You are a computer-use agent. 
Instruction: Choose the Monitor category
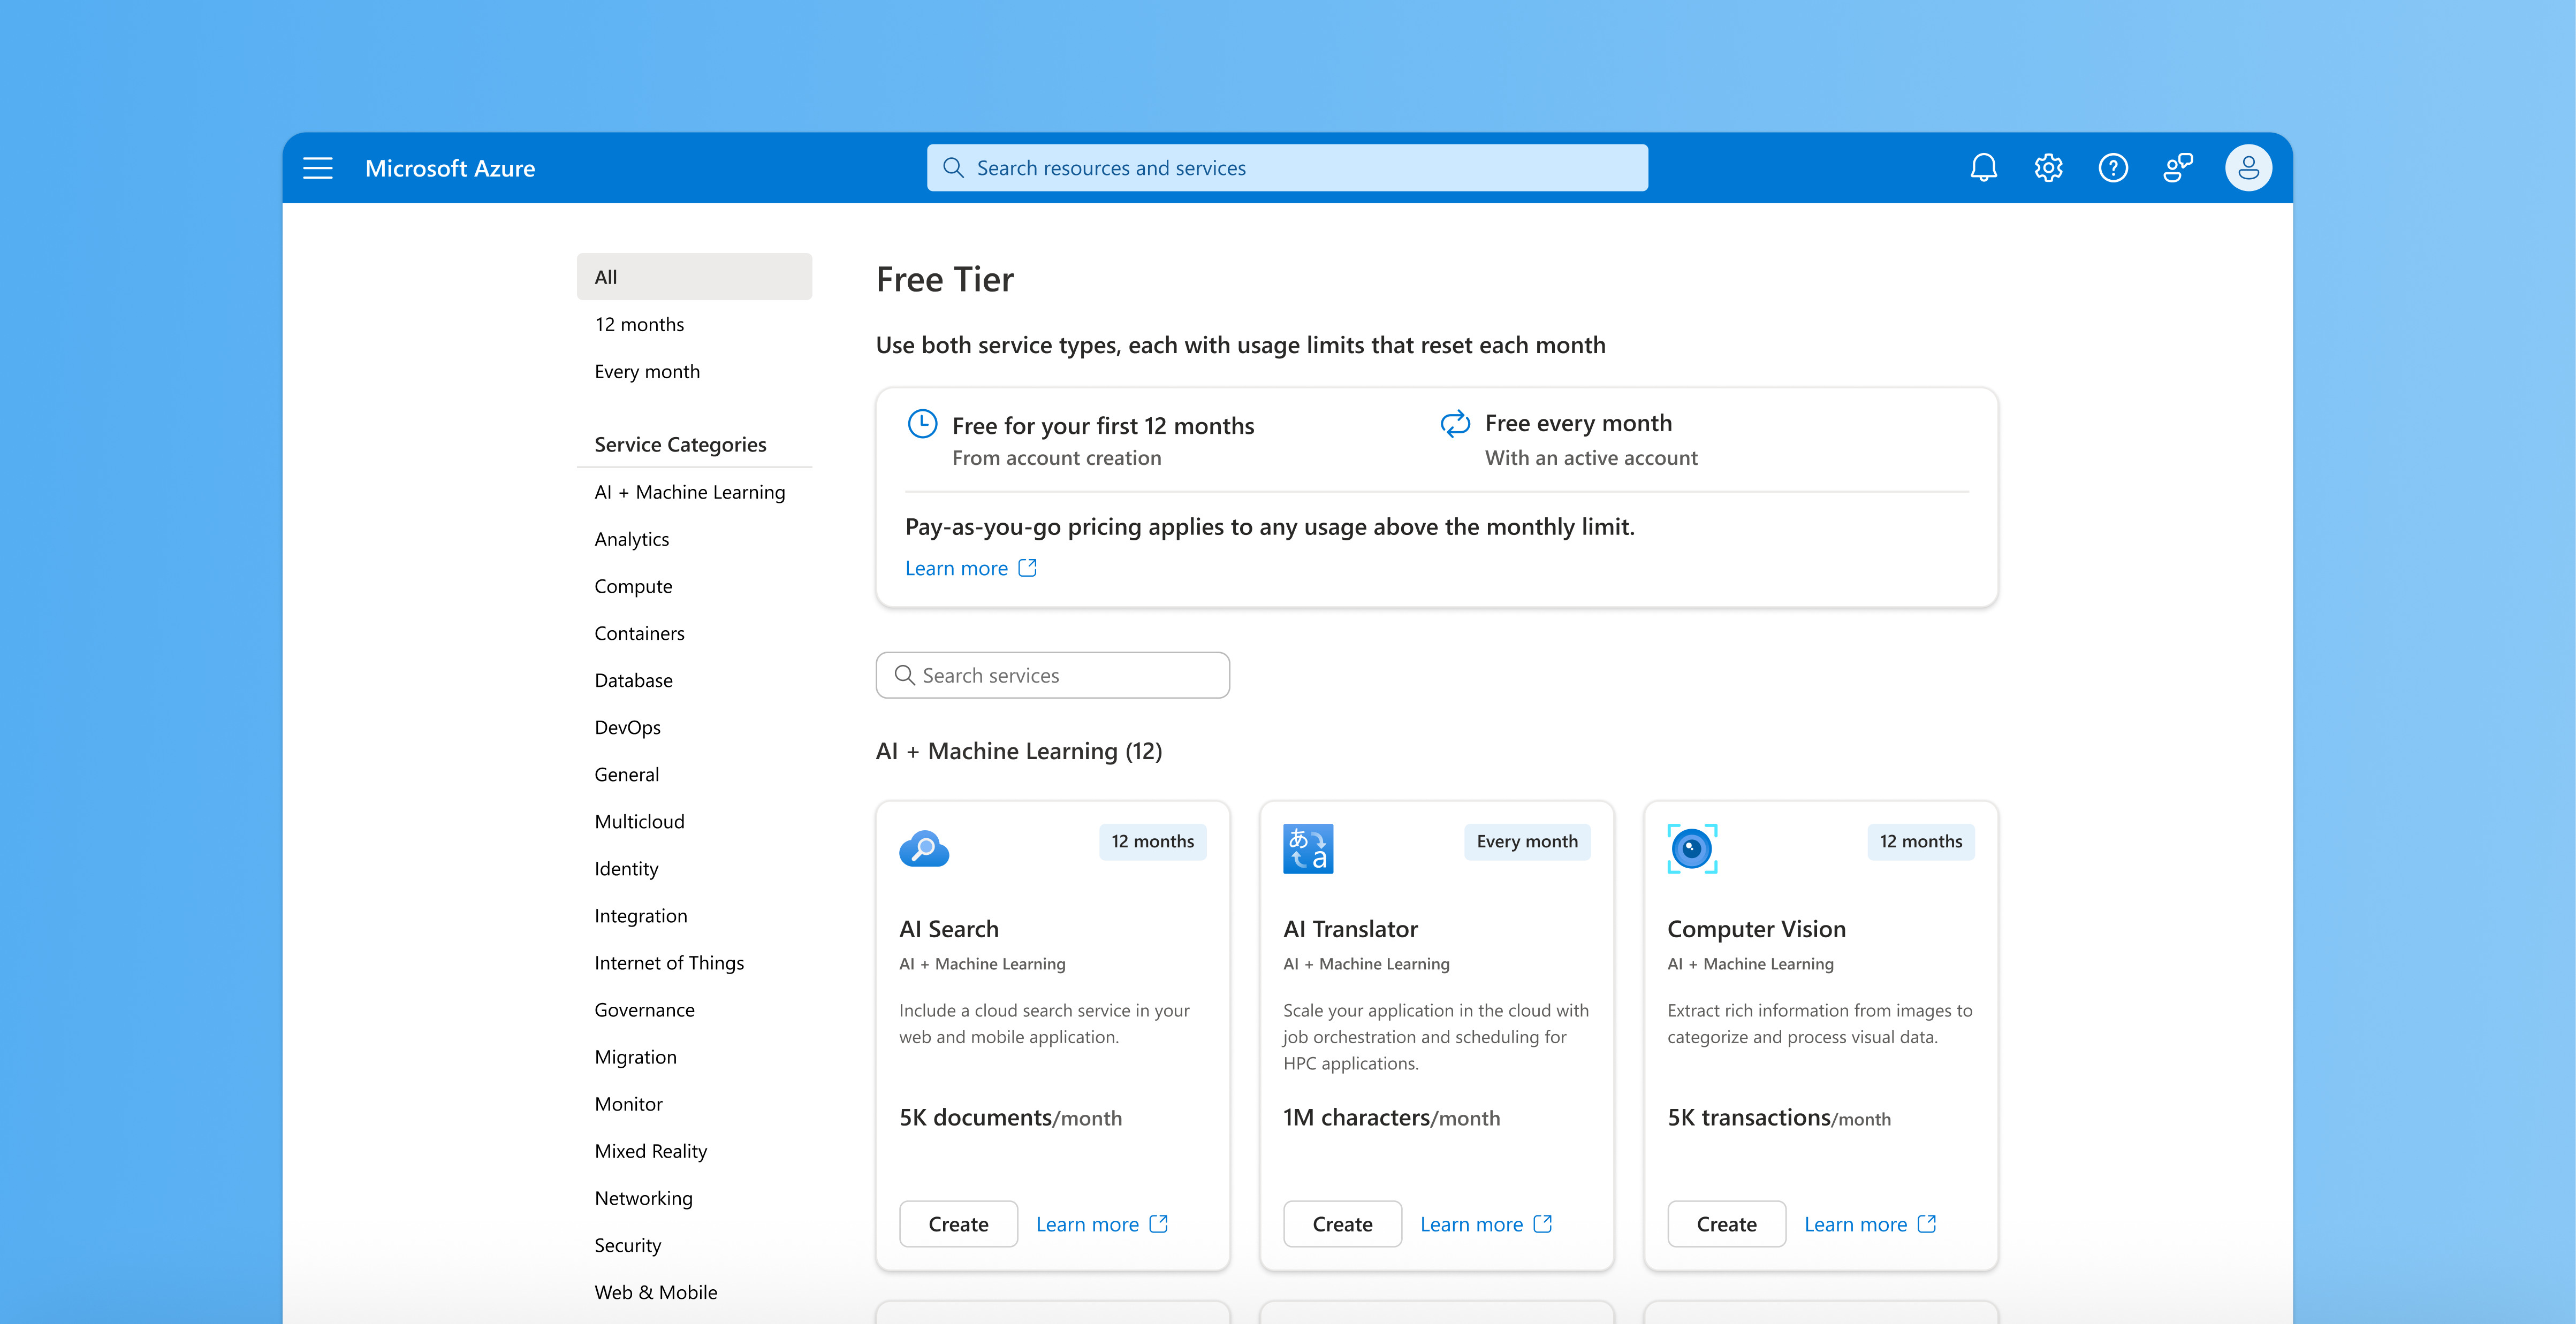(694, 1103)
